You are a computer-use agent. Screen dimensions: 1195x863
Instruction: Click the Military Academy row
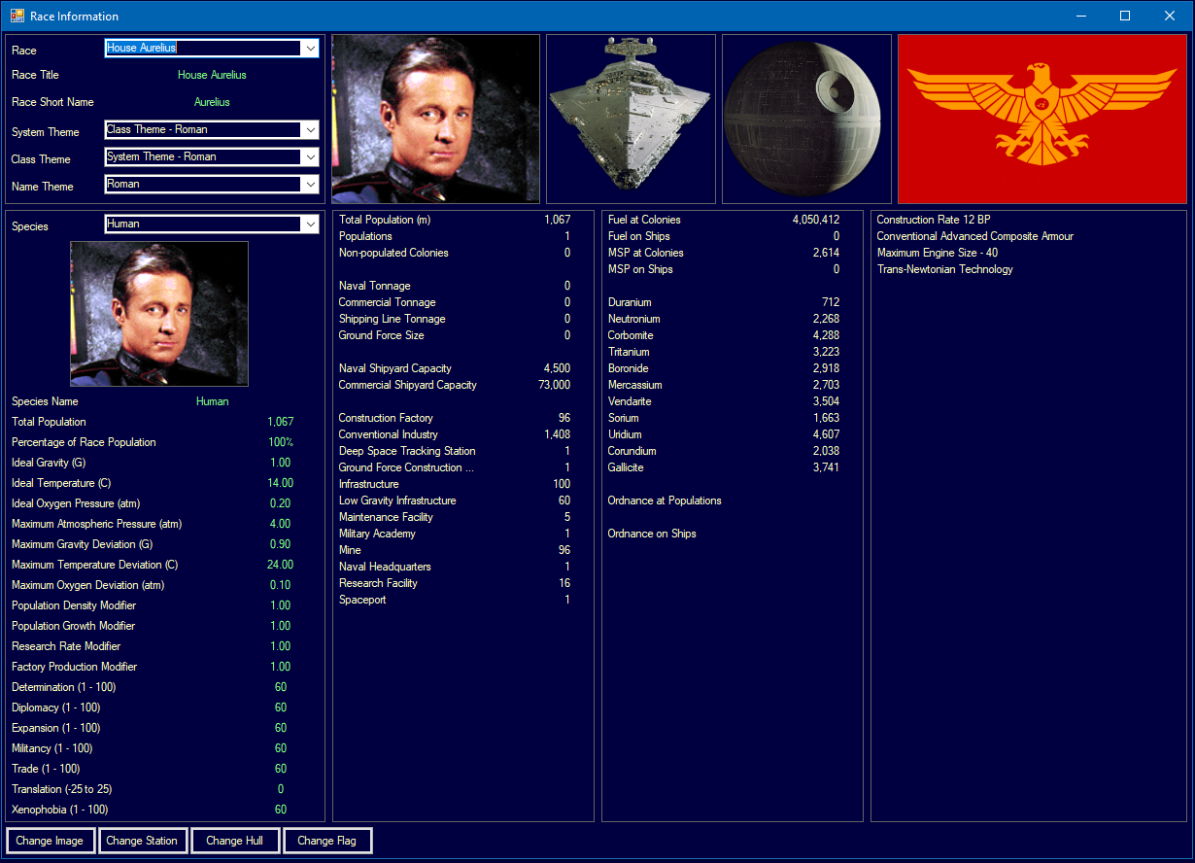455,534
